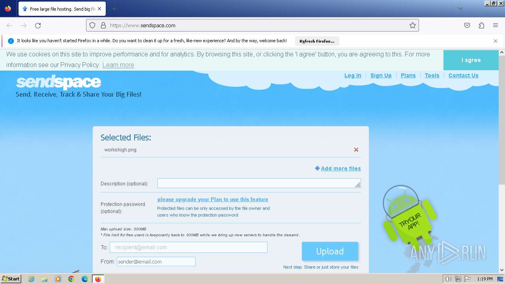Open the Contact Us page
Image resolution: width=505 pixels, height=284 pixels.
[x=463, y=75]
